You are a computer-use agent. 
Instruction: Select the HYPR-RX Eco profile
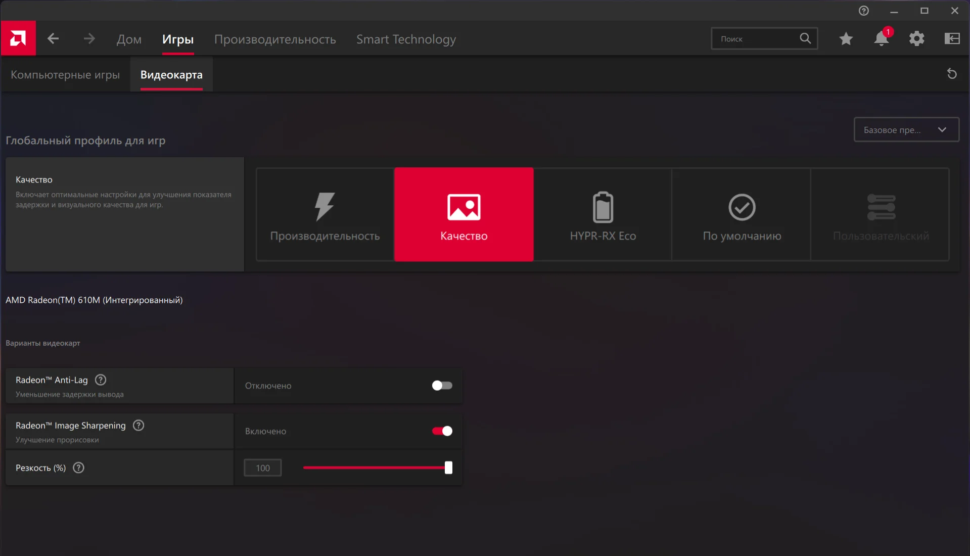pyautogui.click(x=603, y=214)
